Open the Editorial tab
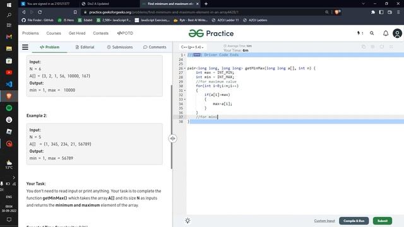 85,47
